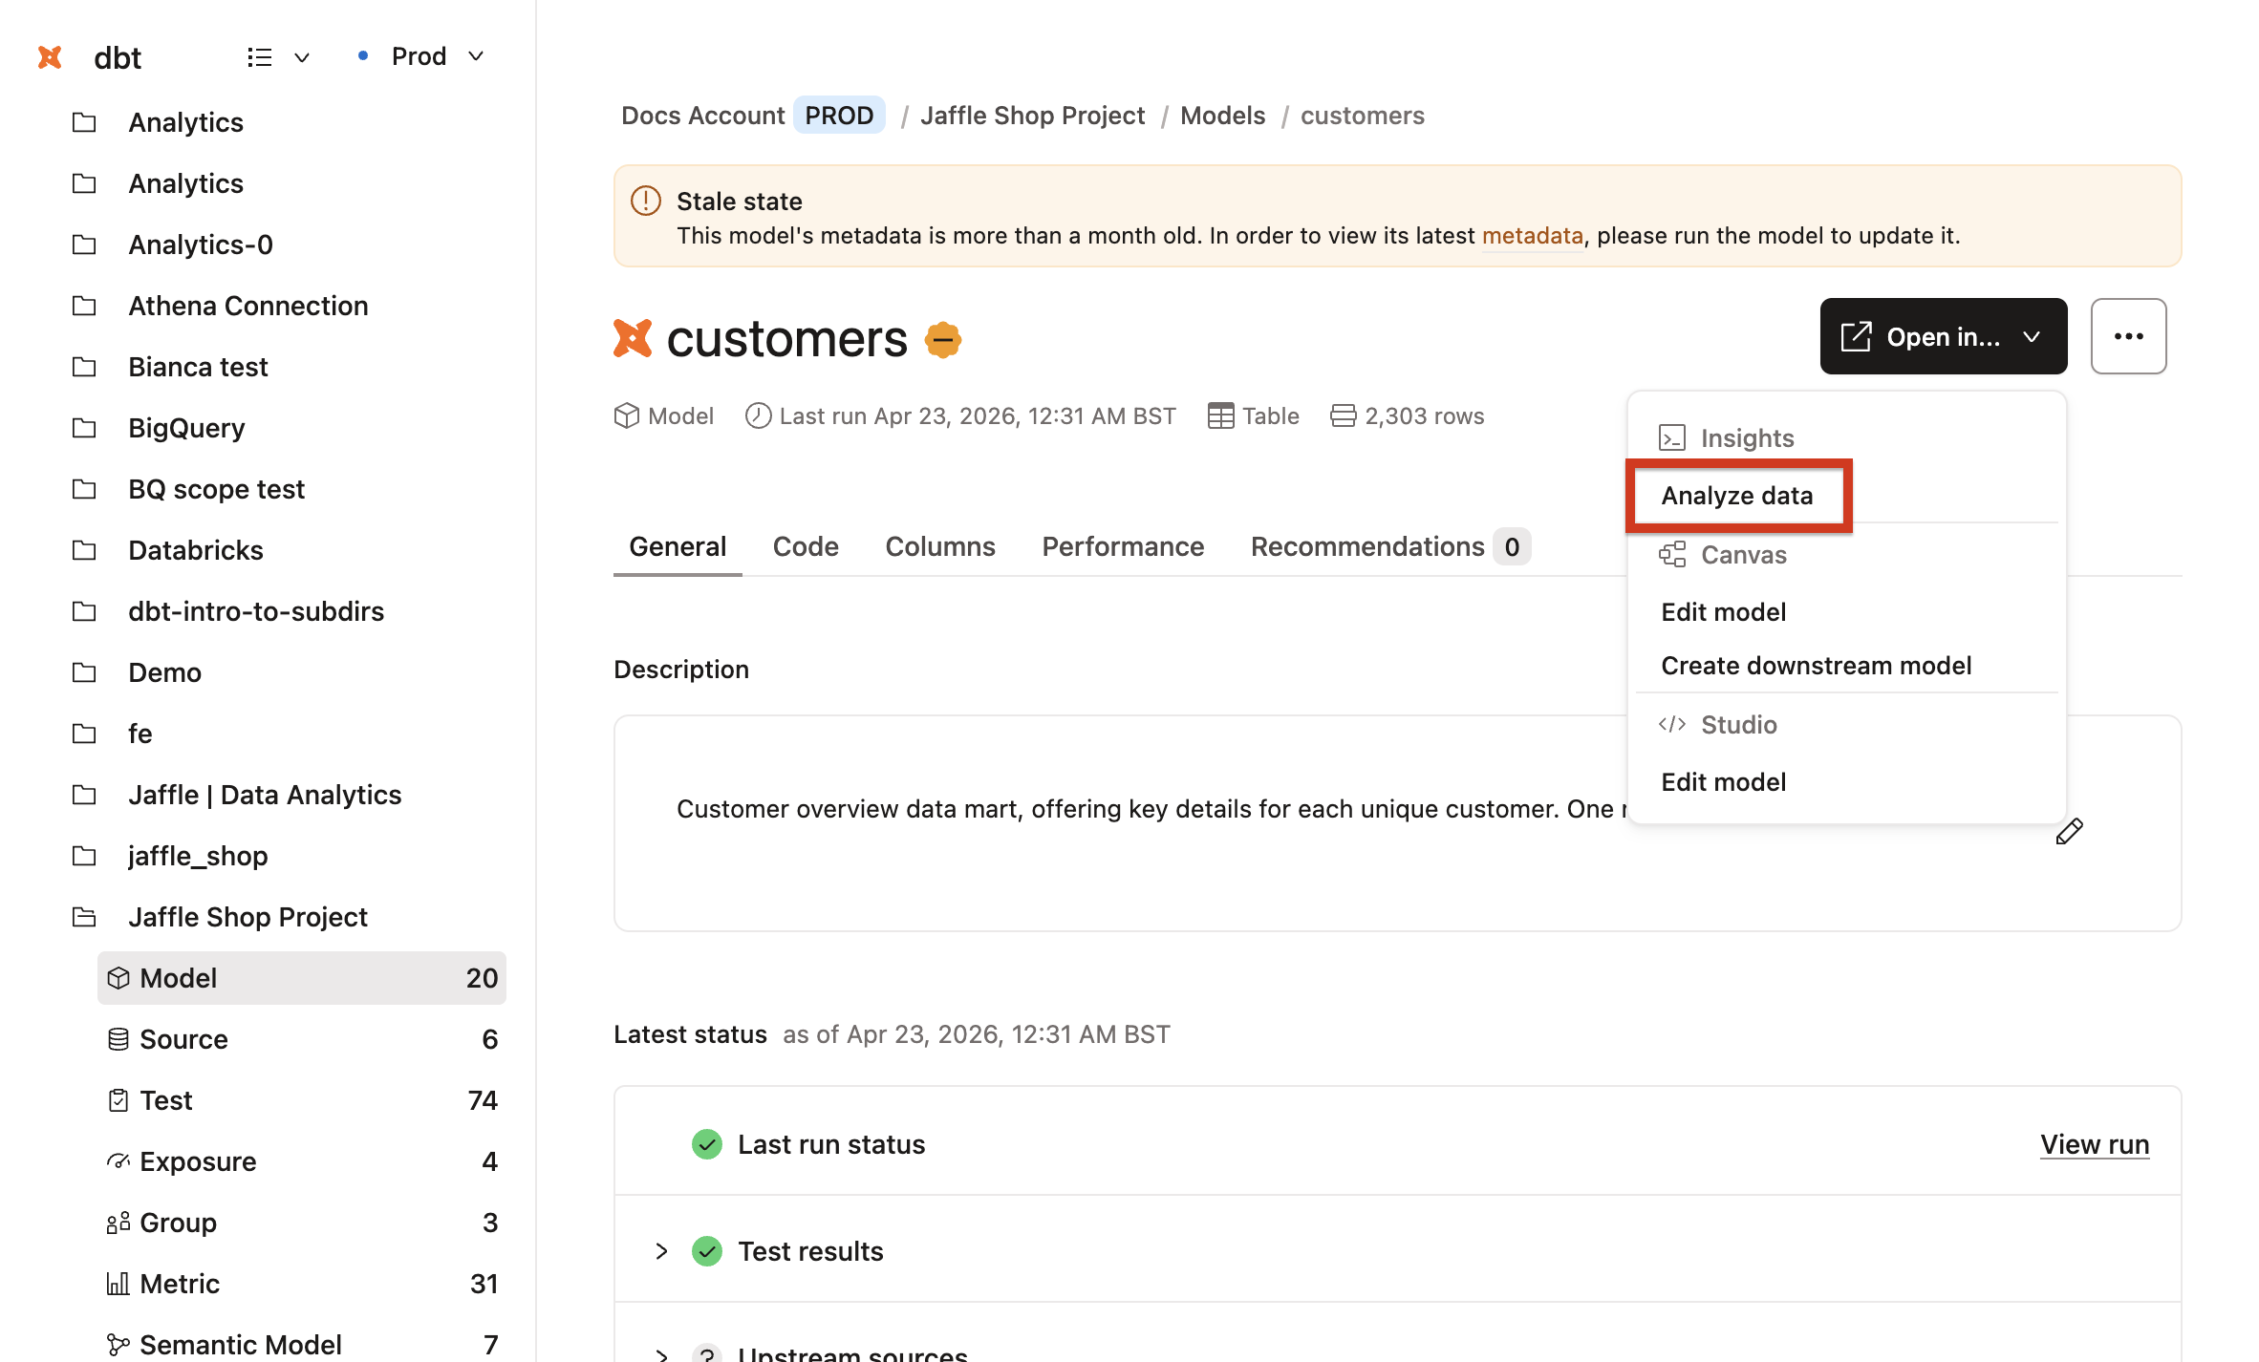Screen dimensions: 2259x1362
Task: Click the Source database icon
Action: [x=118, y=1039]
